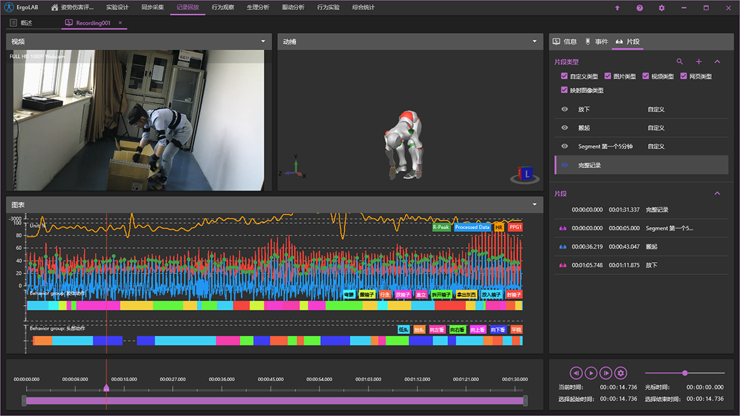Open the 视频 panel dropdown arrow
This screenshot has width=740, height=416.
(x=263, y=42)
